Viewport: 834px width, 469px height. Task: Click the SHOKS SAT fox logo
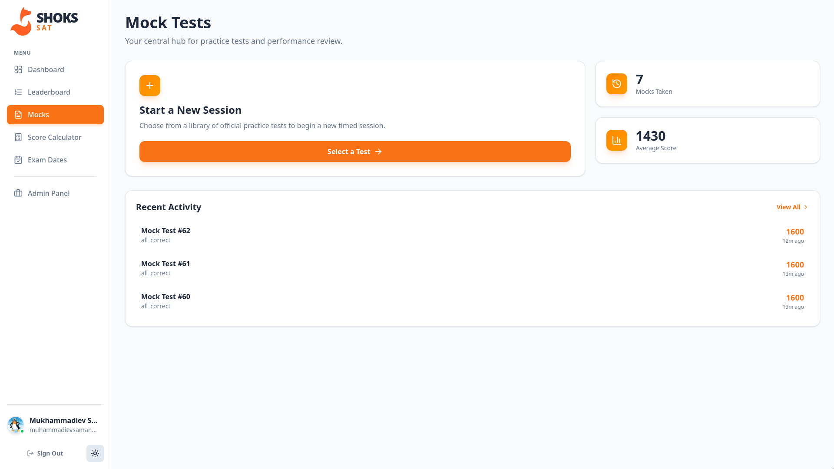pyautogui.click(x=21, y=22)
